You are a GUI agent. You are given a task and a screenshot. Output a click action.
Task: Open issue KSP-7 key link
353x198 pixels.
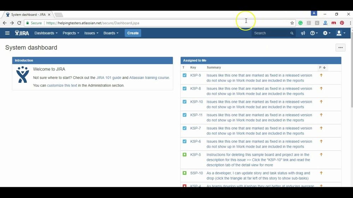(195, 128)
